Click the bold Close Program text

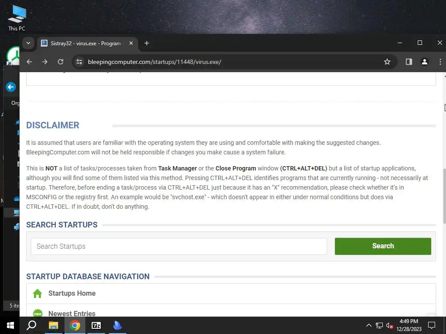(x=236, y=168)
